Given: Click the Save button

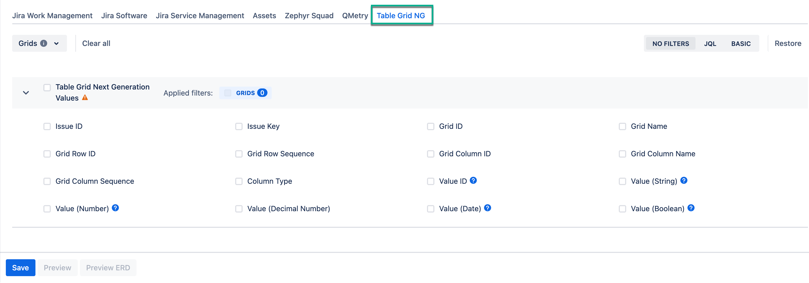Looking at the screenshot, I should [x=20, y=267].
